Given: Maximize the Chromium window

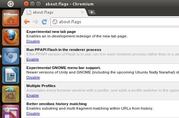Looking at the screenshot, I should pyautogui.click(x=38, y=4).
